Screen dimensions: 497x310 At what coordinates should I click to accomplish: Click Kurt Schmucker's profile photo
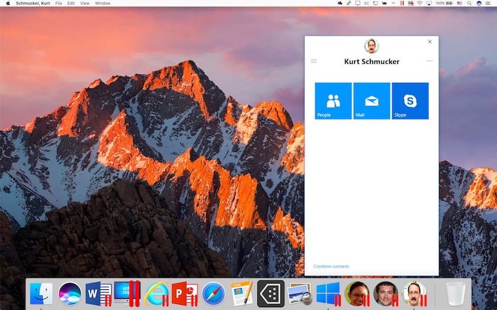coord(372,46)
